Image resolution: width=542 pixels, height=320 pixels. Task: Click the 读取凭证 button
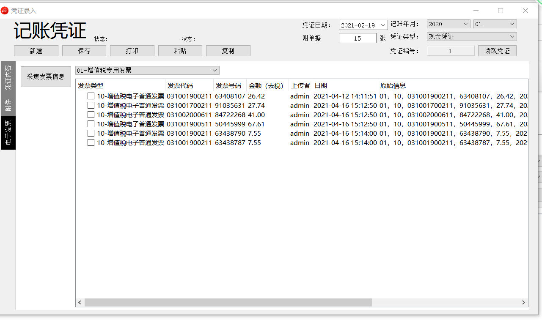(x=497, y=51)
